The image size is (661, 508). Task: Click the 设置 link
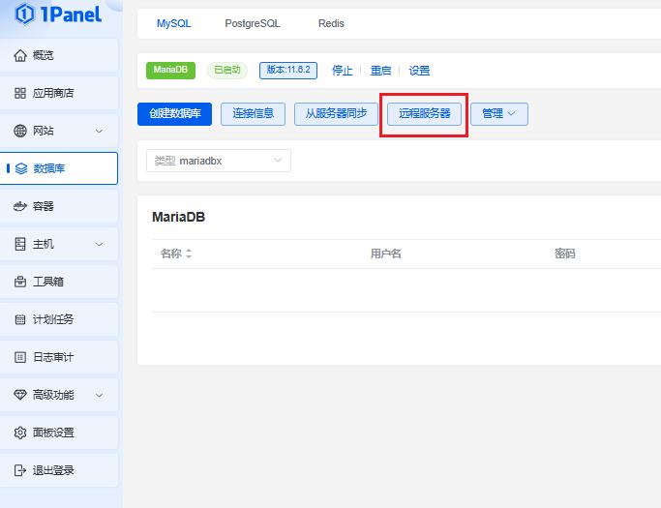click(419, 71)
